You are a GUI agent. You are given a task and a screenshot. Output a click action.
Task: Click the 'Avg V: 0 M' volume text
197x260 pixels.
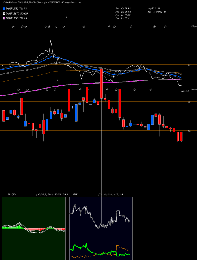tap(153, 8)
